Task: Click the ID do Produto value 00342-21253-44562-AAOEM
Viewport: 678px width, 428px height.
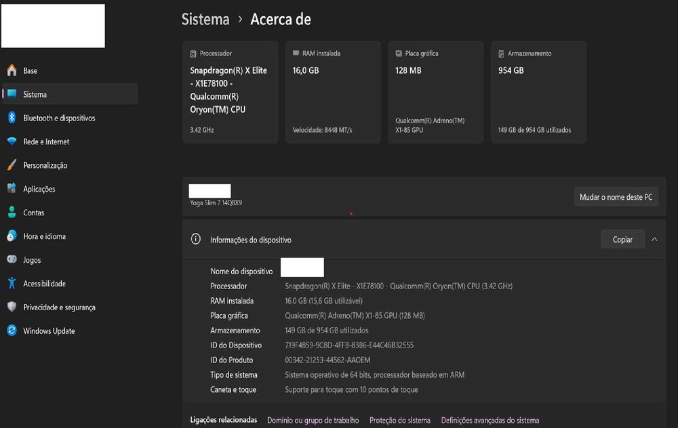Action: (327, 360)
